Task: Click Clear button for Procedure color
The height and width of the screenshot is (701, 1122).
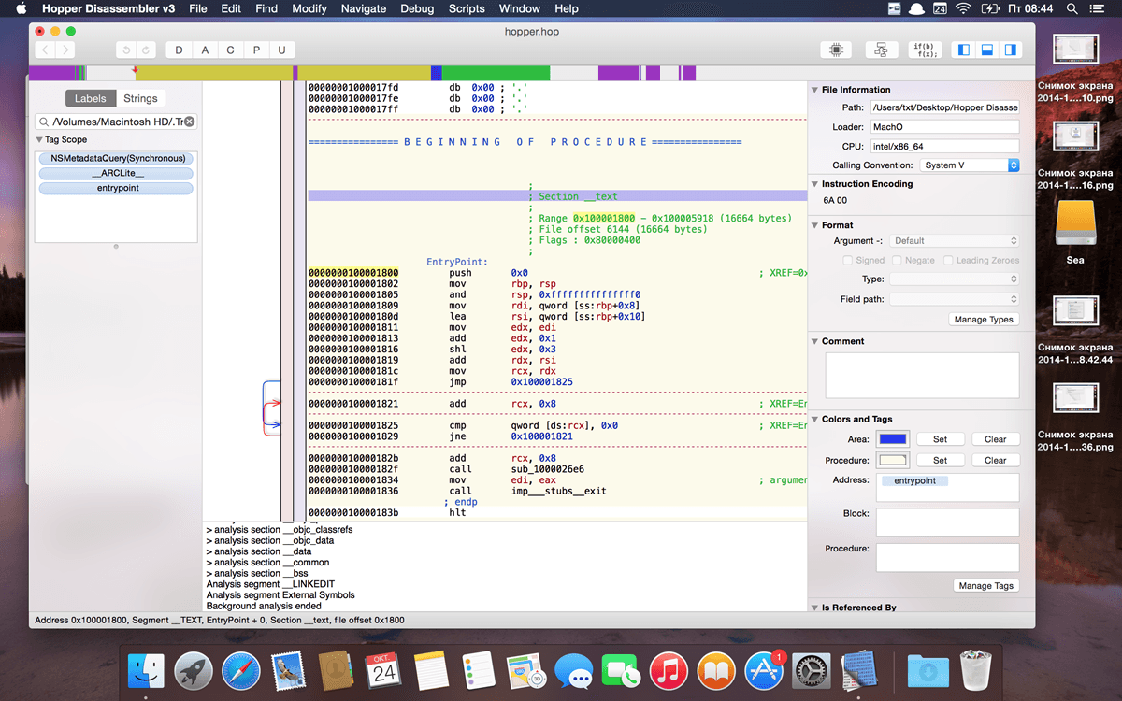Action: (996, 460)
